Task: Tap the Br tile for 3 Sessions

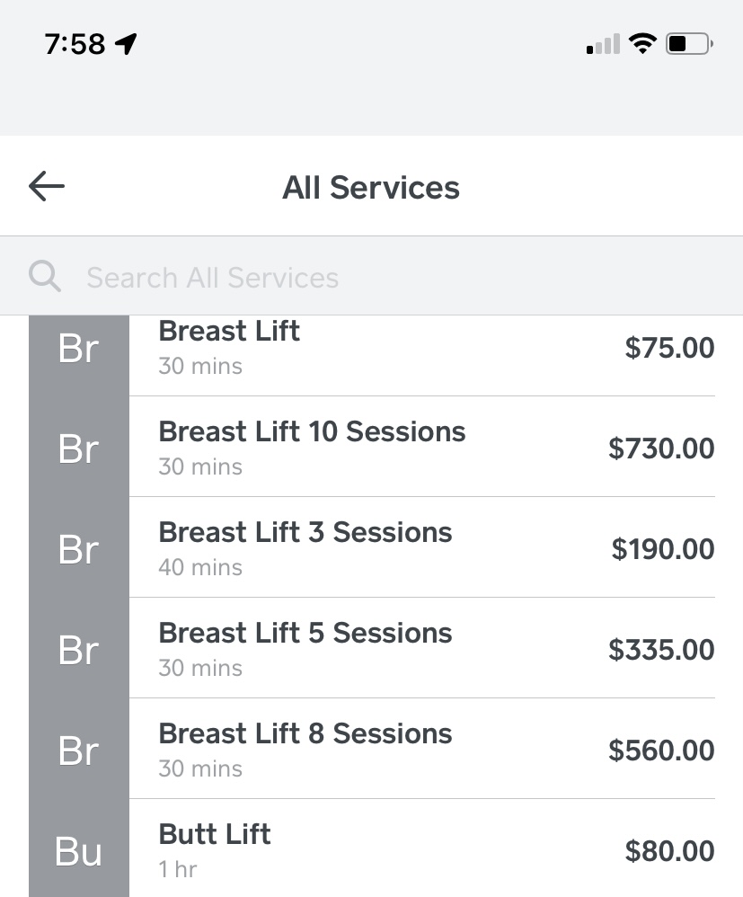Action: 79,547
